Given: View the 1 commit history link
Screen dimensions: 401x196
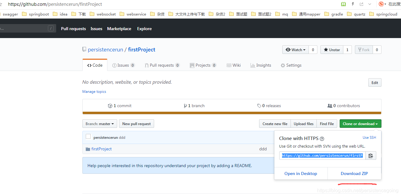Looking at the screenshot, I should [x=120, y=106].
